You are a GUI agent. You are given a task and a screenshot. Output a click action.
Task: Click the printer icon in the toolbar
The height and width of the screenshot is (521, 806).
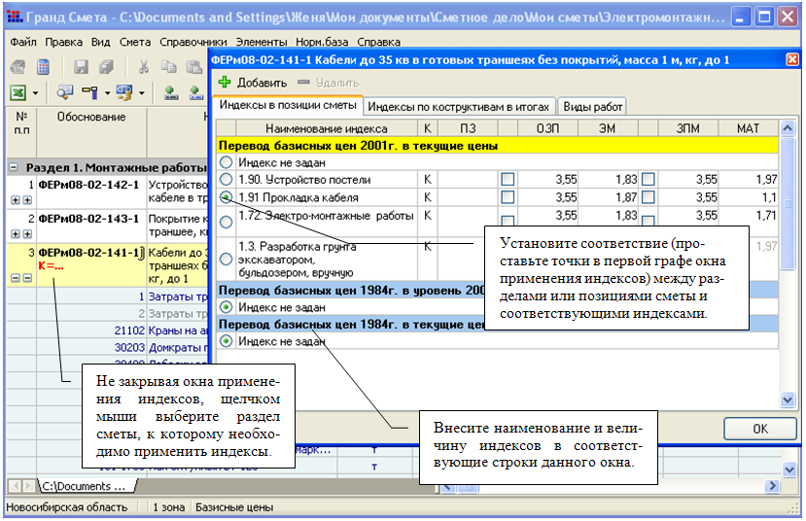18,67
